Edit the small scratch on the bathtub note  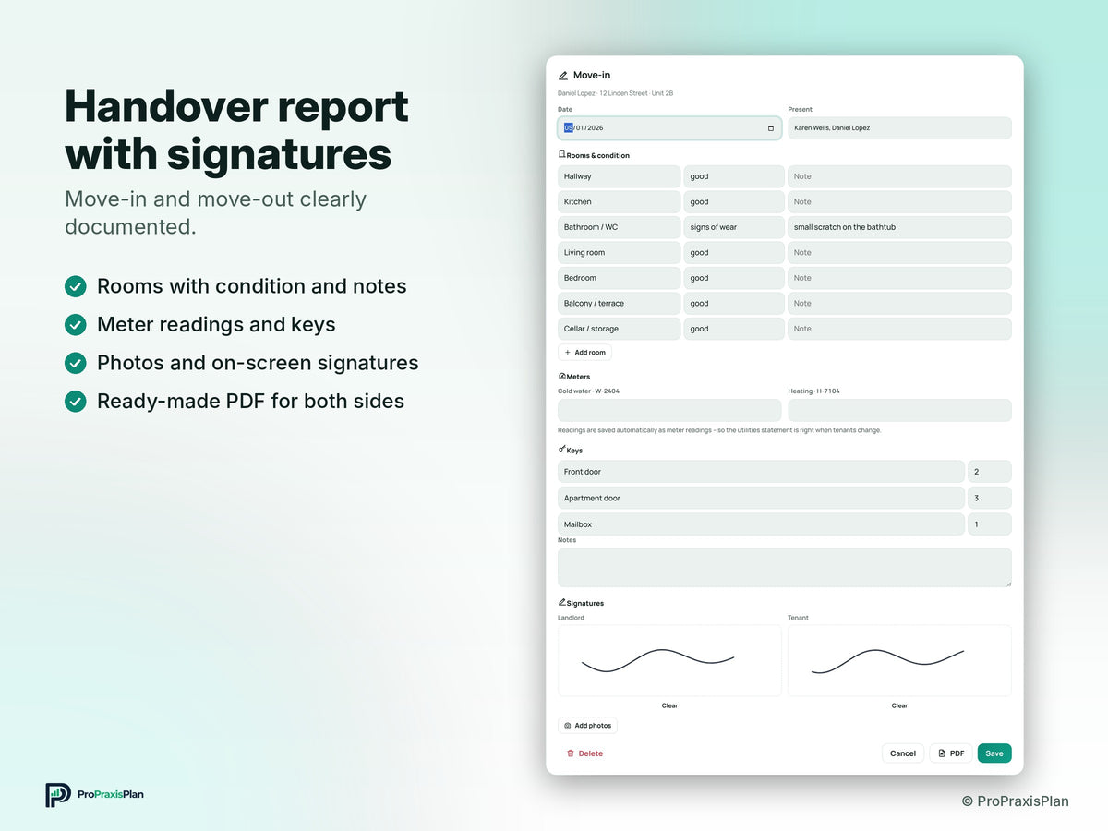(899, 227)
